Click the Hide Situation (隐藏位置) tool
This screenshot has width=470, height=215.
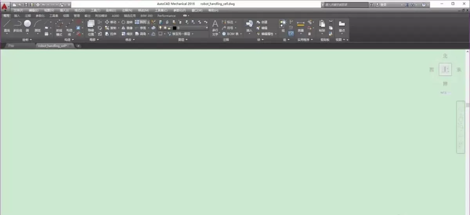point(90,27)
